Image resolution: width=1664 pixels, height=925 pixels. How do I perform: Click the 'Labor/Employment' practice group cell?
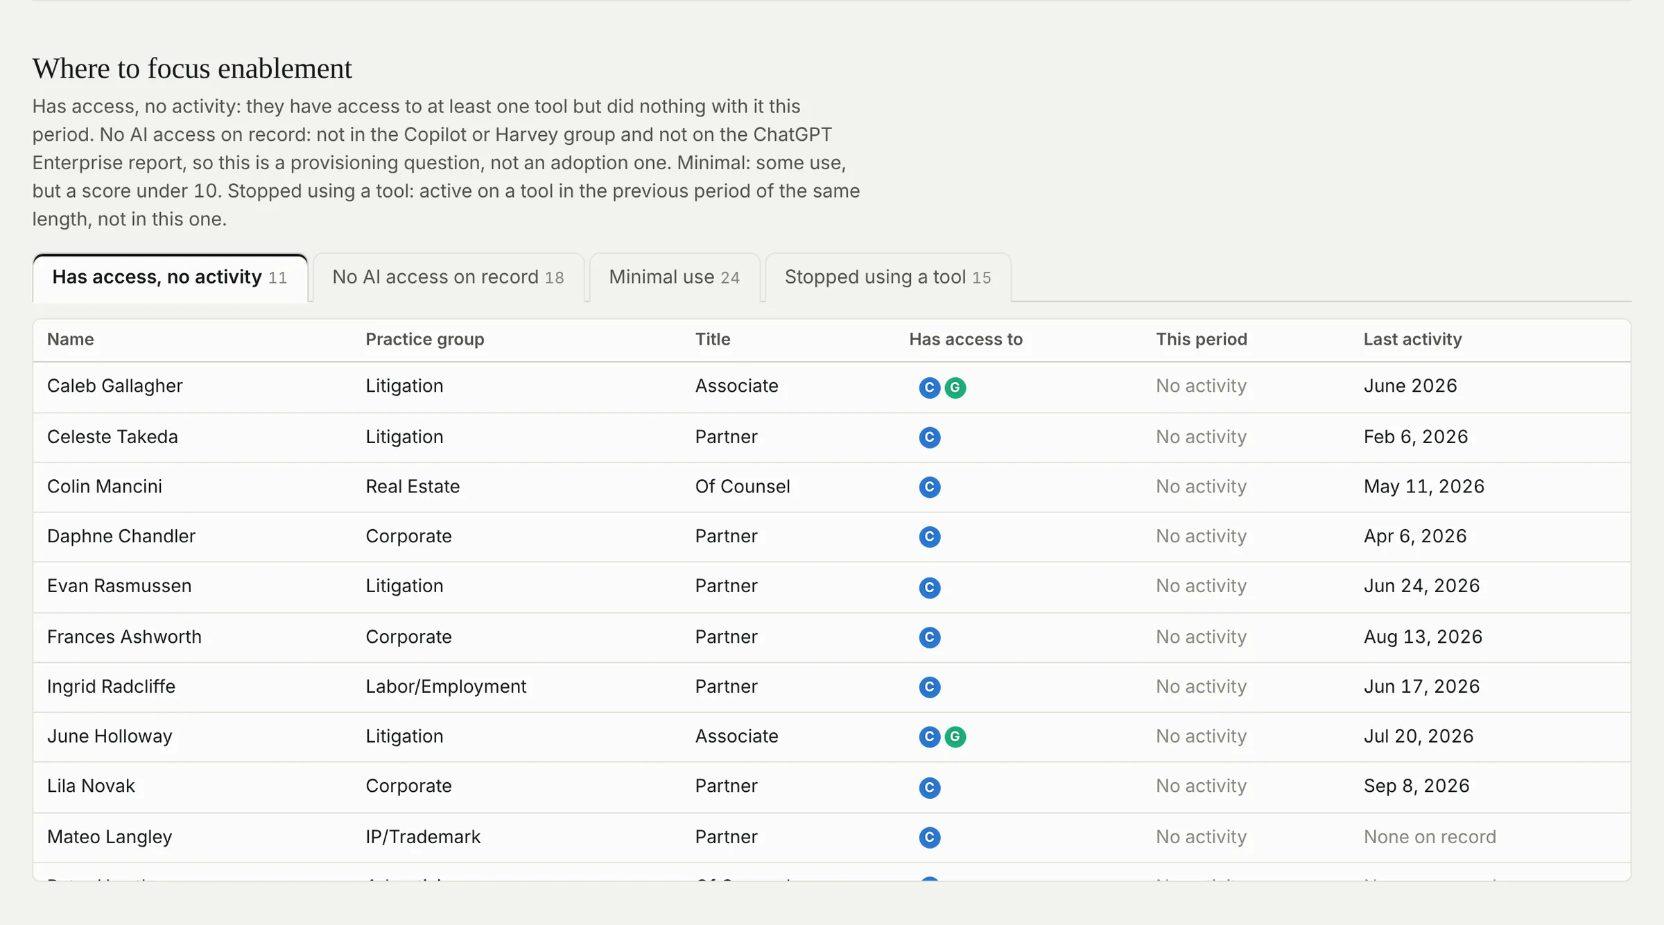click(x=446, y=686)
